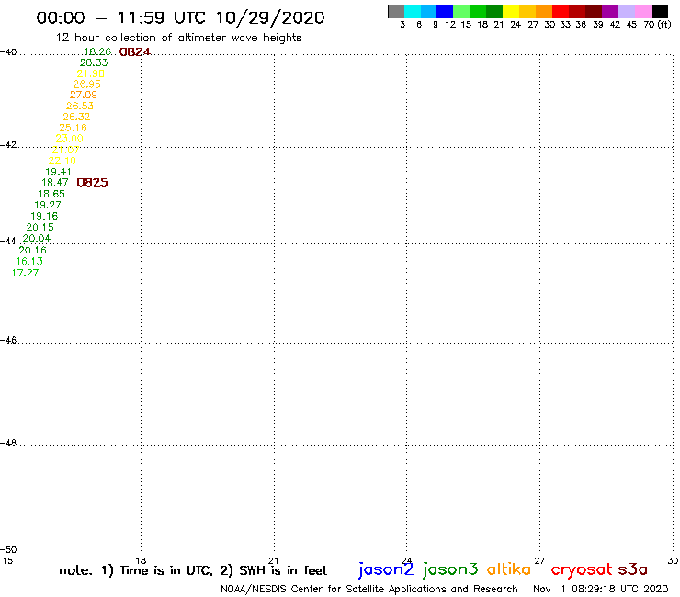Click the 21.07 wave height value

pos(65,150)
